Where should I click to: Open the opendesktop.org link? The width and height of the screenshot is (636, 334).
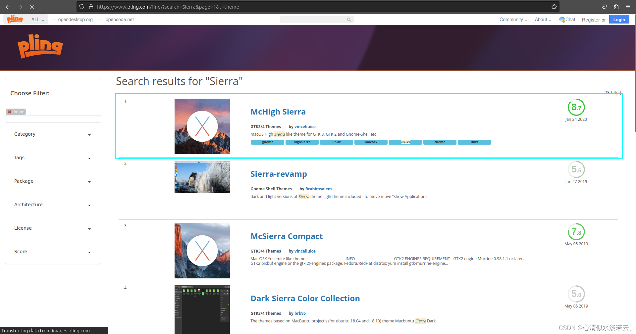coord(75,20)
